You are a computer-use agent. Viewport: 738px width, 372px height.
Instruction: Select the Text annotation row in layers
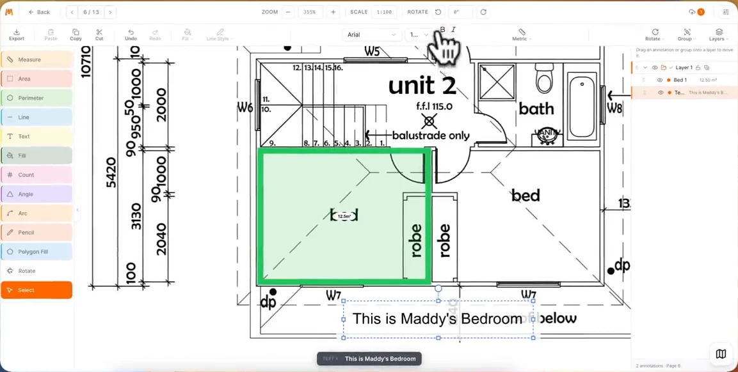(684, 93)
